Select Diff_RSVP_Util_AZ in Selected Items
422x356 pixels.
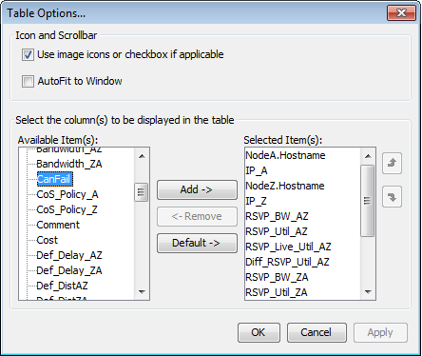(x=287, y=262)
